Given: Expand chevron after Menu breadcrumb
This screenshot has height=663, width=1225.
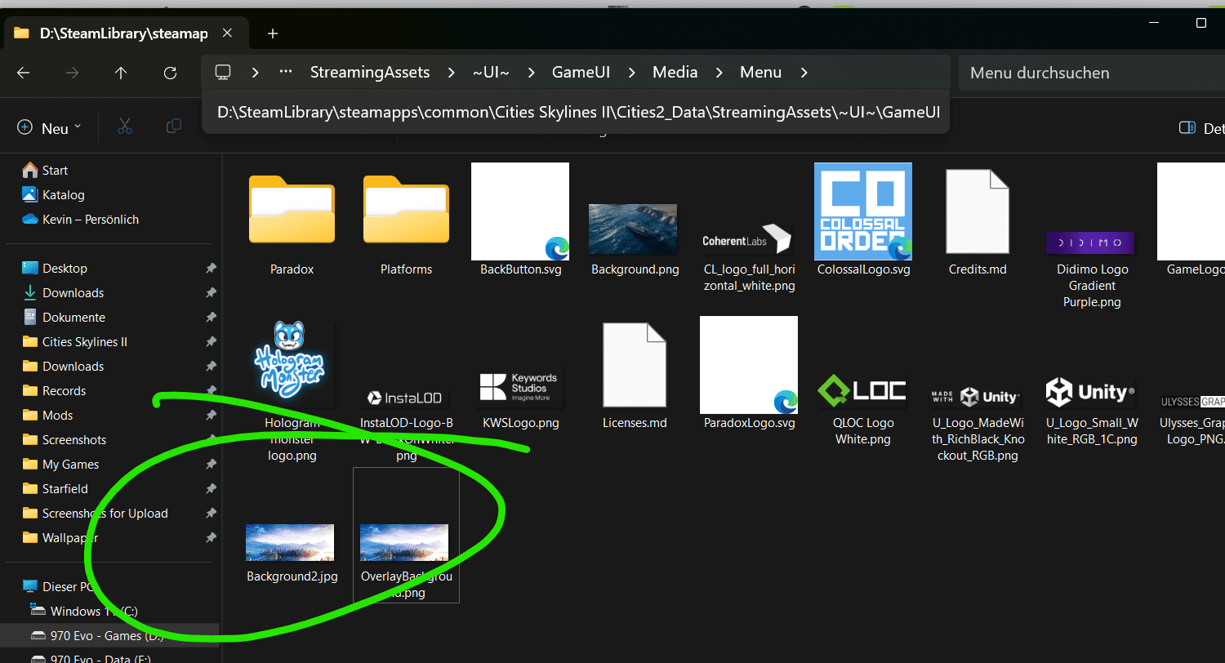Looking at the screenshot, I should click(804, 73).
